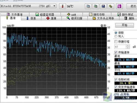This screenshot has height=103, width=137.
Task: Open the 文件夹占用率 tab
Action: [x=103, y=18]
